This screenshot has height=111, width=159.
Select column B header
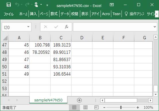(x=40, y=38)
